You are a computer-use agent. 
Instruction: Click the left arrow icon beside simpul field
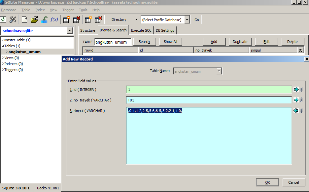click(x=296, y=111)
